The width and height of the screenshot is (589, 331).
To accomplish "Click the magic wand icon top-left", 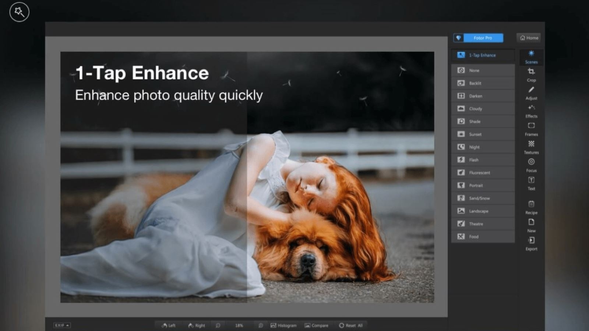I will [x=19, y=12].
